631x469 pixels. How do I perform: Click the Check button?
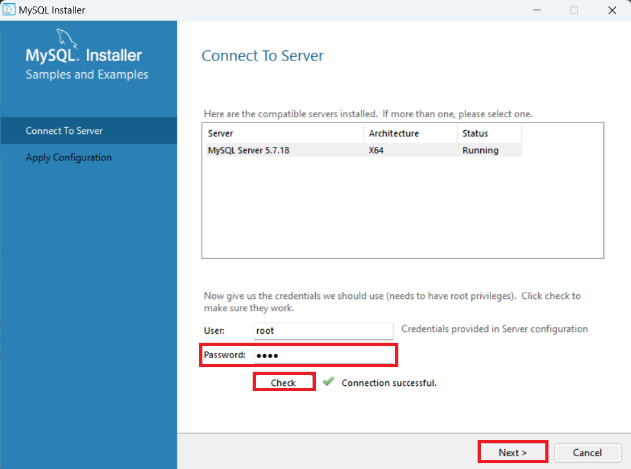pos(284,382)
